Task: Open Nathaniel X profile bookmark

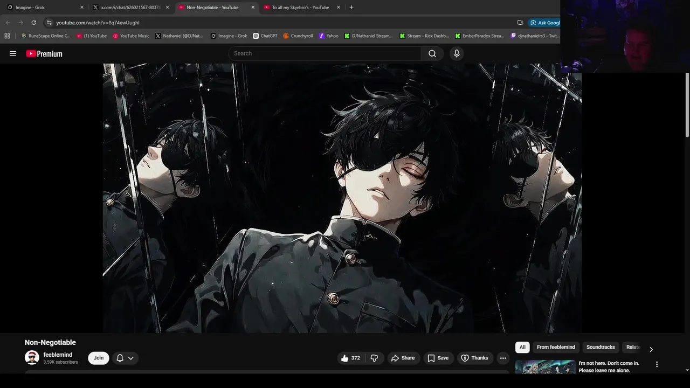Action: coord(179,36)
